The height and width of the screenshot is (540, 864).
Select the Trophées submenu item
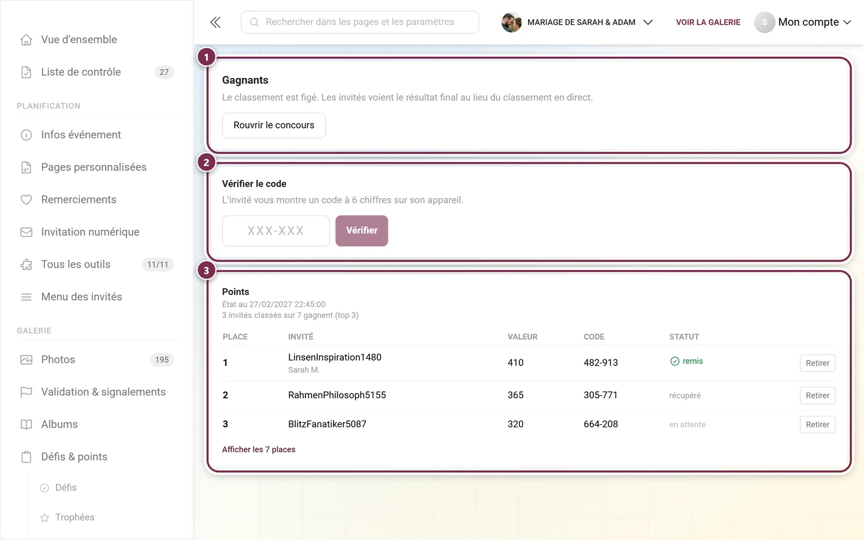[x=75, y=518]
